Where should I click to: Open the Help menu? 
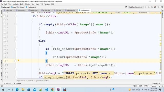point(53,4)
